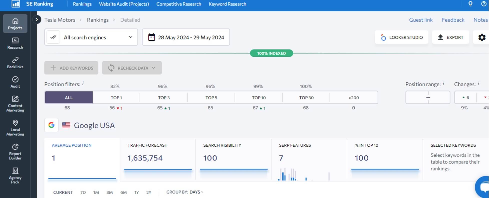Open settings gear icon
The width and height of the screenshot is (489, 198).
click(482, 37)
